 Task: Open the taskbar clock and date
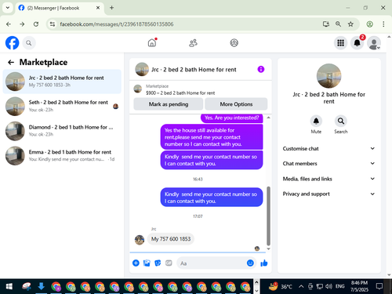[x=359, y=286]
